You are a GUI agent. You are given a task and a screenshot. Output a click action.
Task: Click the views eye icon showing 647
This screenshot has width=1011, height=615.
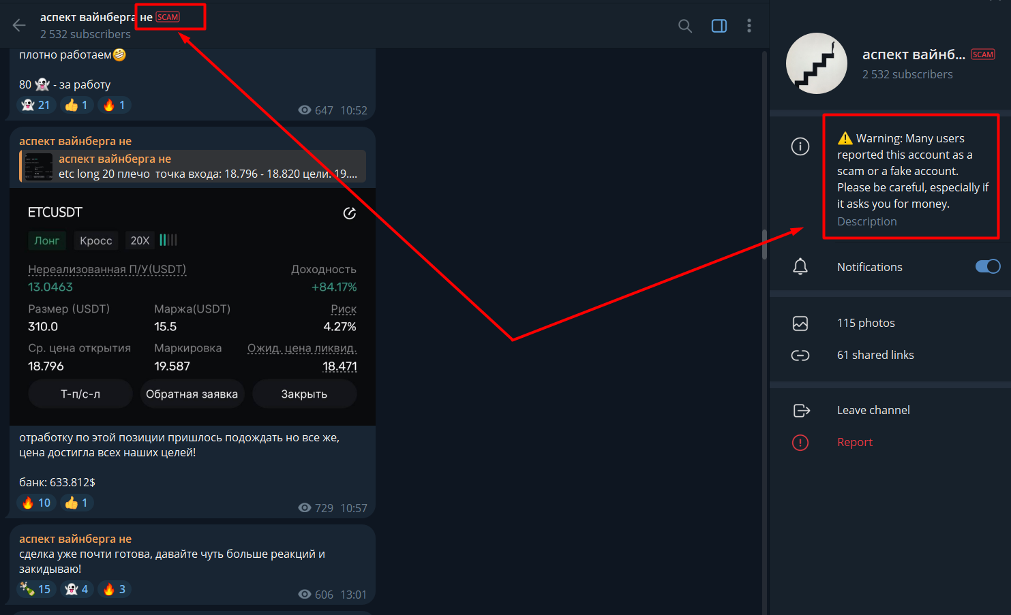[305, 110]
